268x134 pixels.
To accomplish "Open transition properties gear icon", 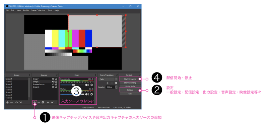I will [x=116, y=83].
